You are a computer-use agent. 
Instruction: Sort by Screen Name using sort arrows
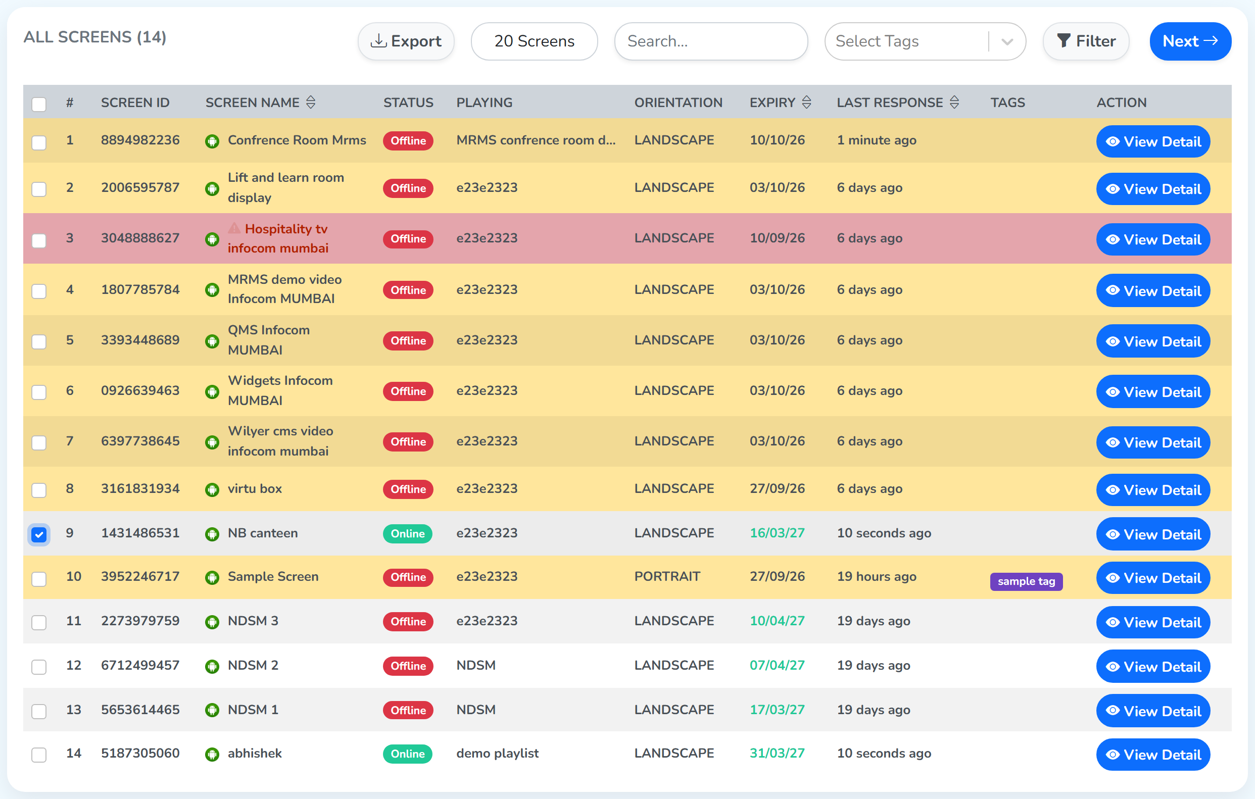tap(311, 102)
